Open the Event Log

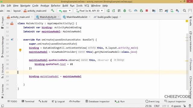click(x=152, y=101)
